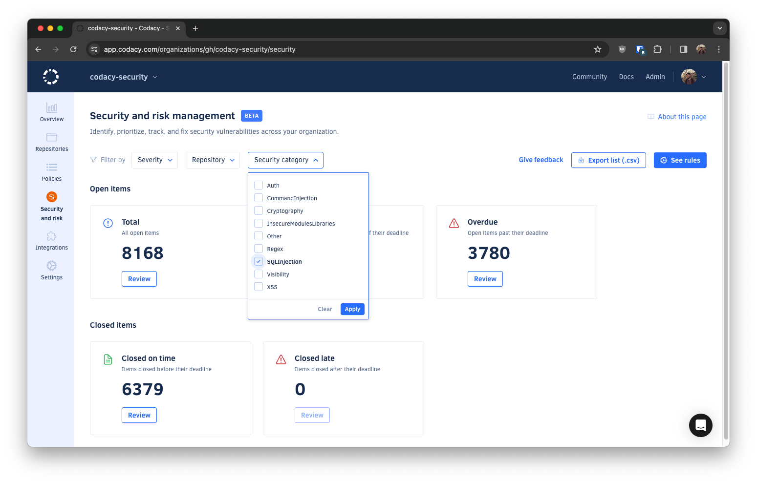Bookmark page with the star icon
This screenshot has width=757, height=483.
(597, 49)
